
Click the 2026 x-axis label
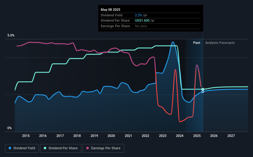tap(214, 136)
